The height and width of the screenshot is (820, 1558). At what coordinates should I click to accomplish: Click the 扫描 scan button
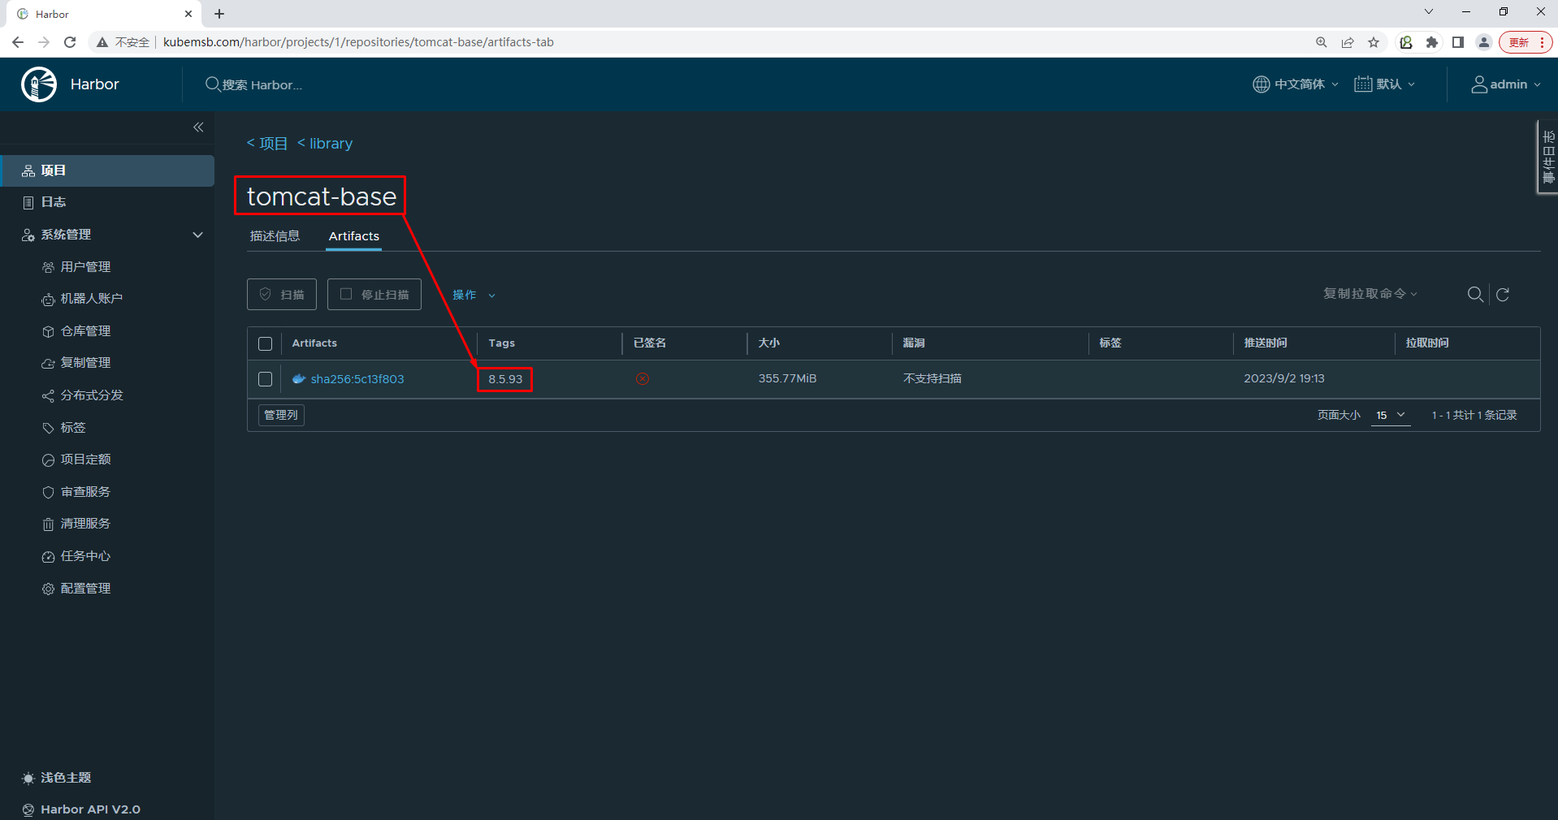coord(282,295)
